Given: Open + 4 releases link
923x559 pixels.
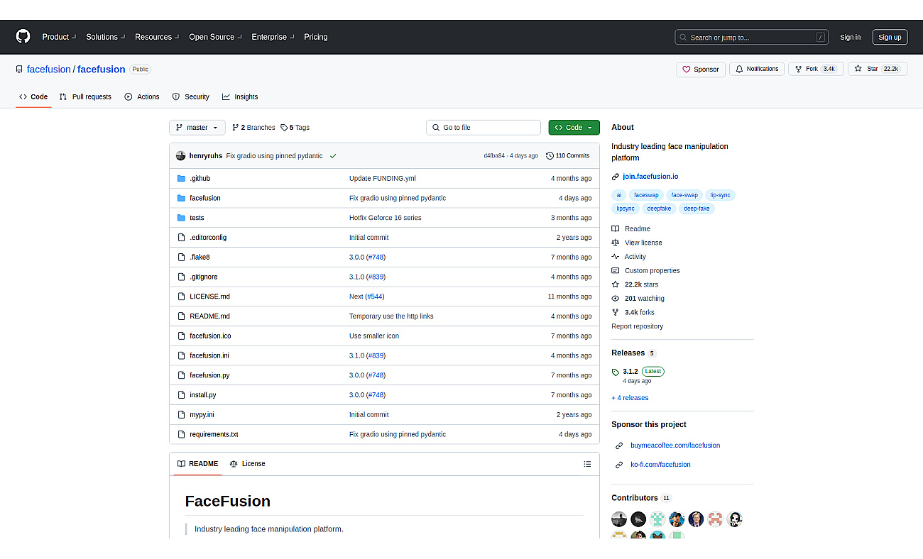Looking at the screenshot, I should [630, 398].
